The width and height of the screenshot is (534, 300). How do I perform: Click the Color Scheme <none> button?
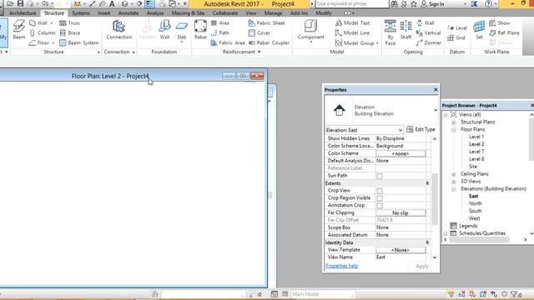coord(400,153)
